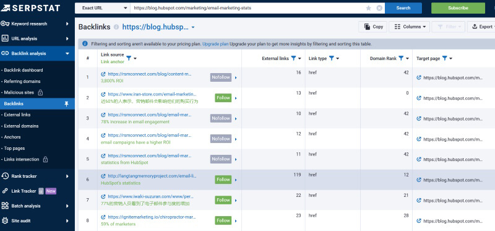
Task: Expand row 1 Nofollow details arrow
Action: coord(236,77)
